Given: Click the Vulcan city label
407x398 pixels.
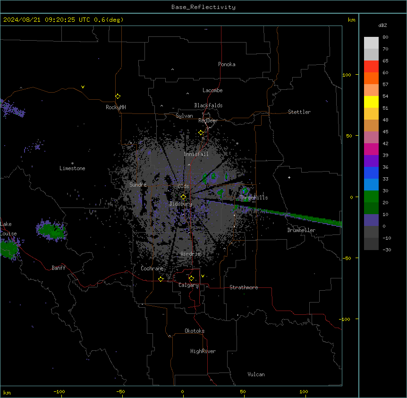Looking at the screenshot, I should 256,374.
